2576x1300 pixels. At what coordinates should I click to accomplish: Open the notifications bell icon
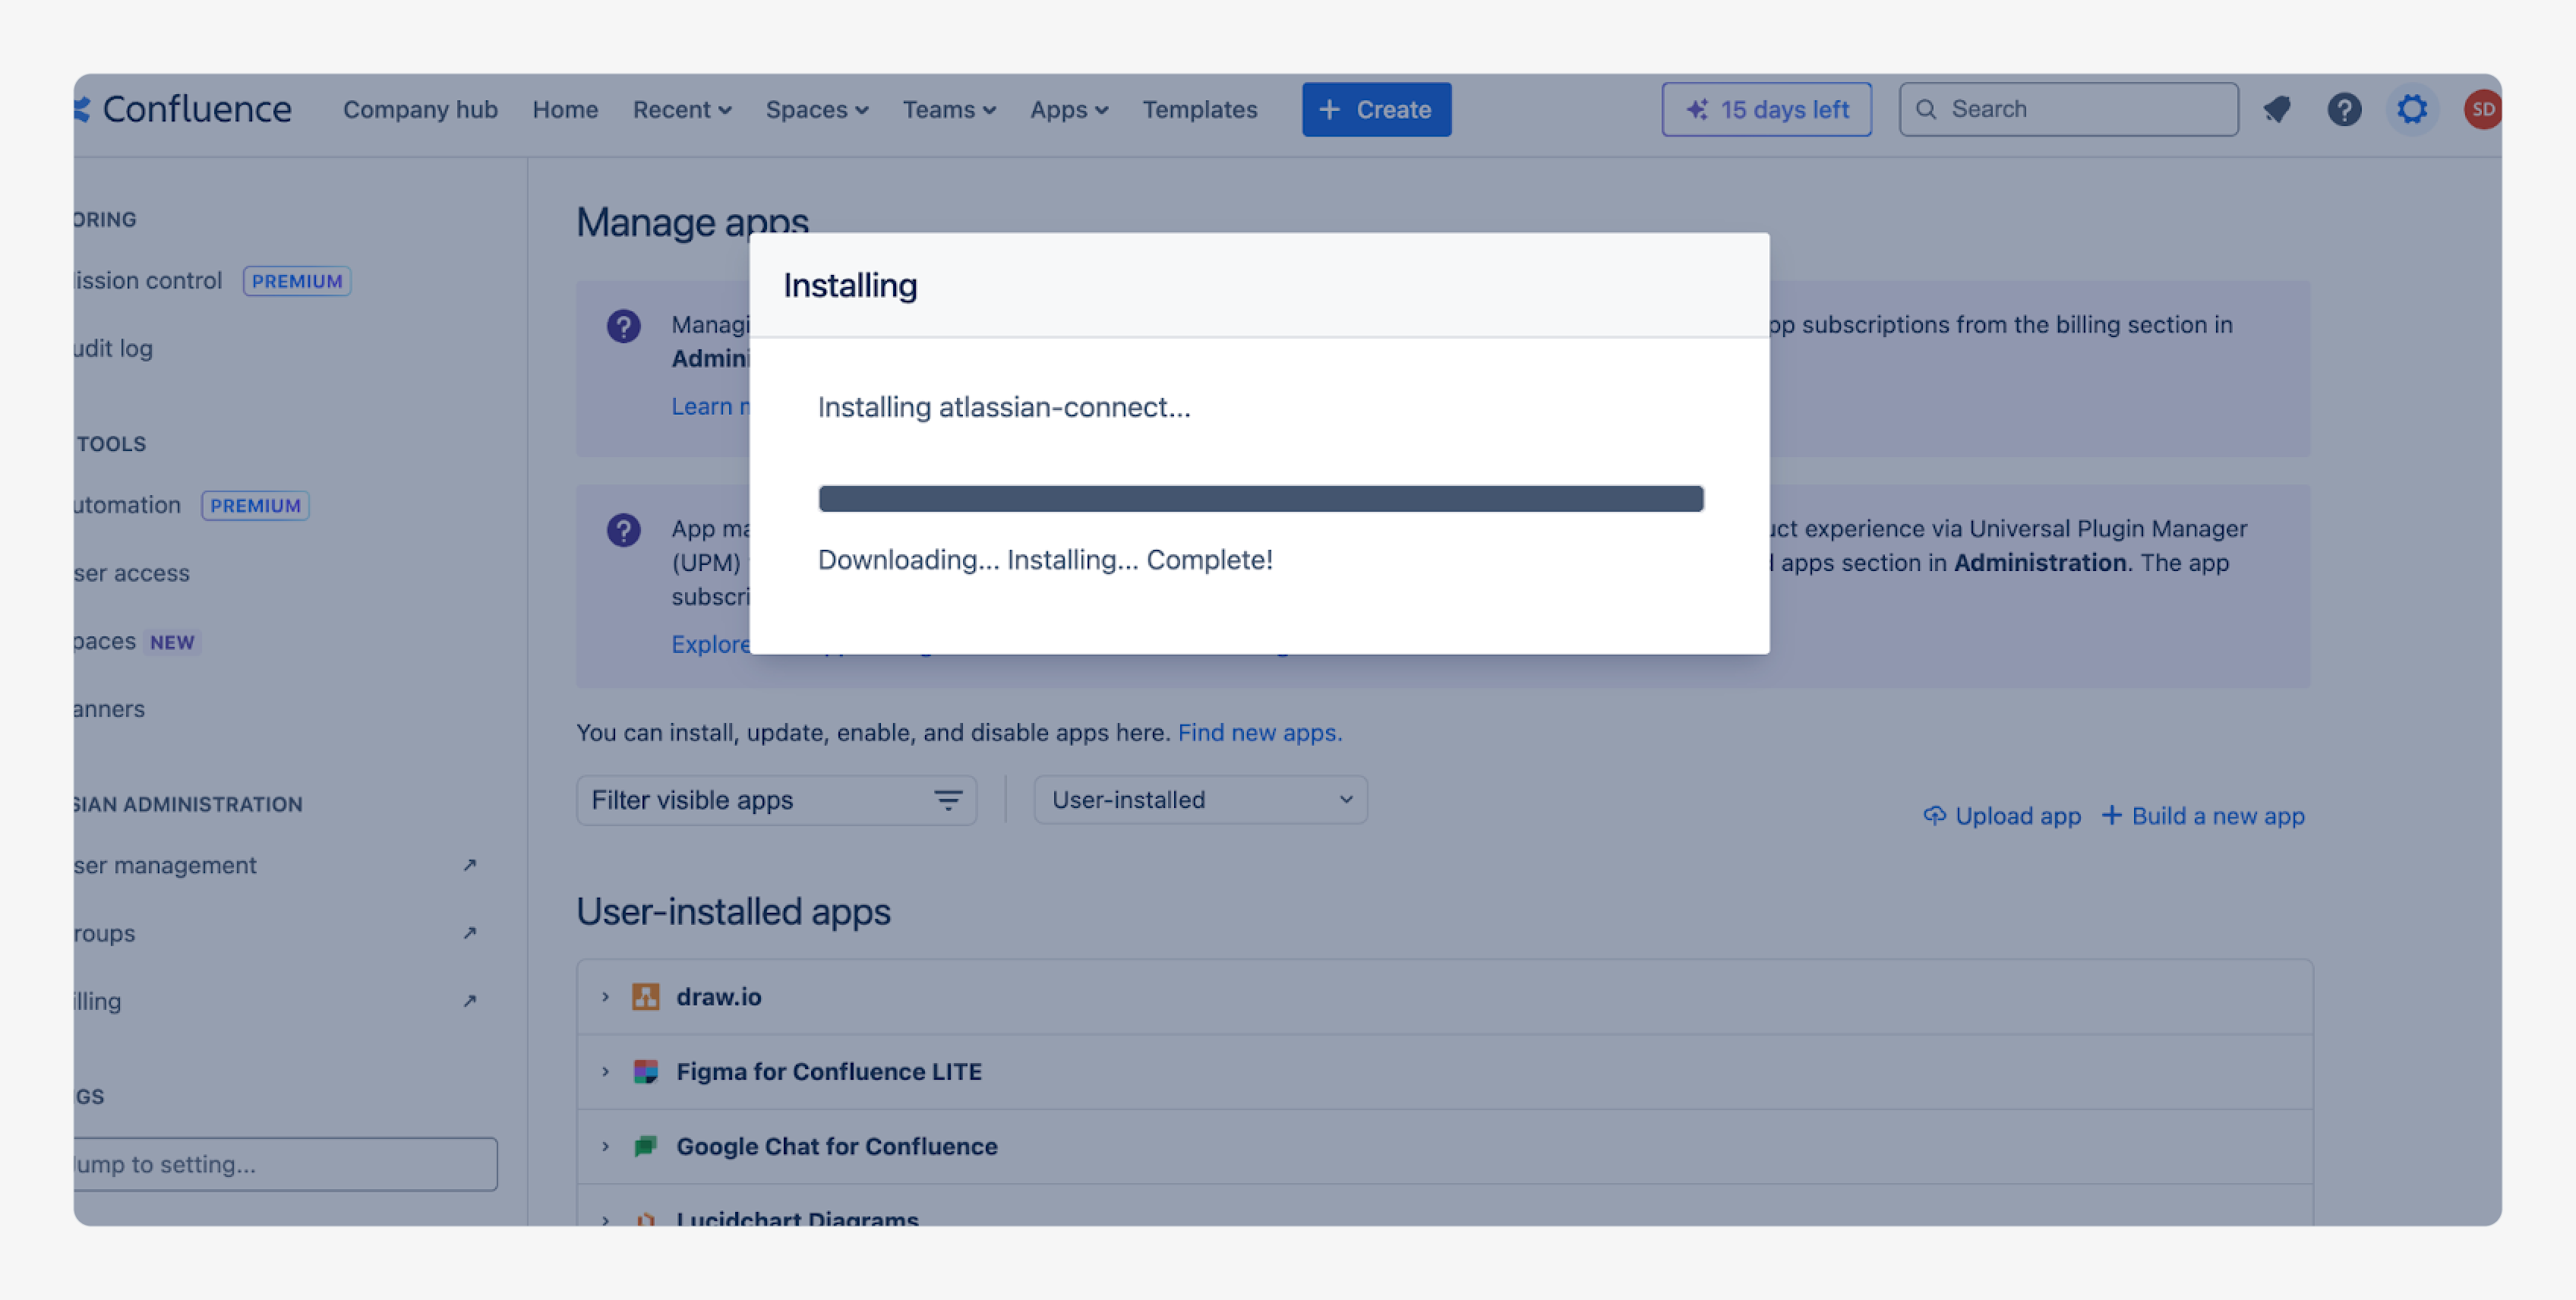click(x=2277, y=109)
